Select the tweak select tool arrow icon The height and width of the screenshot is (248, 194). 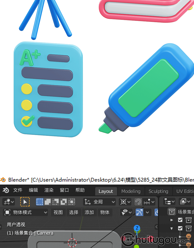coord(25,202)
